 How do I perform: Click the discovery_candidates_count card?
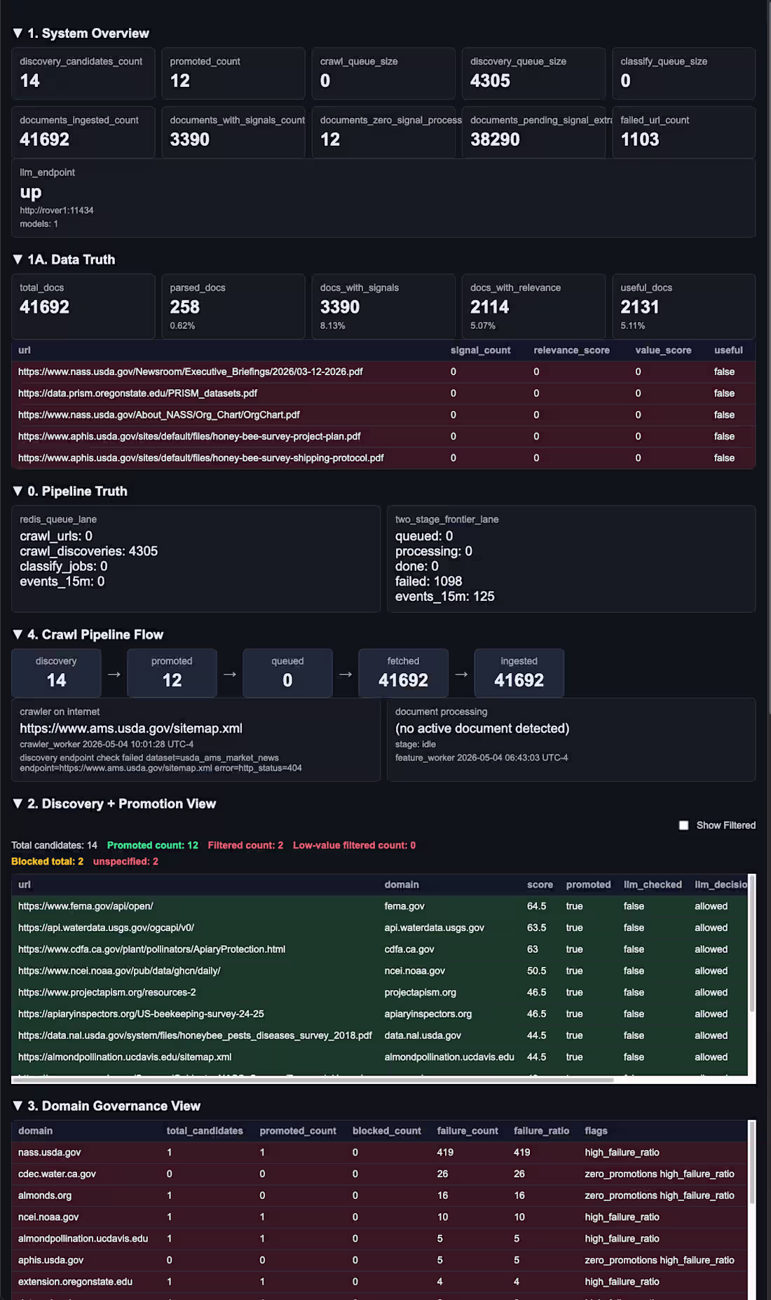pos(83,73)
